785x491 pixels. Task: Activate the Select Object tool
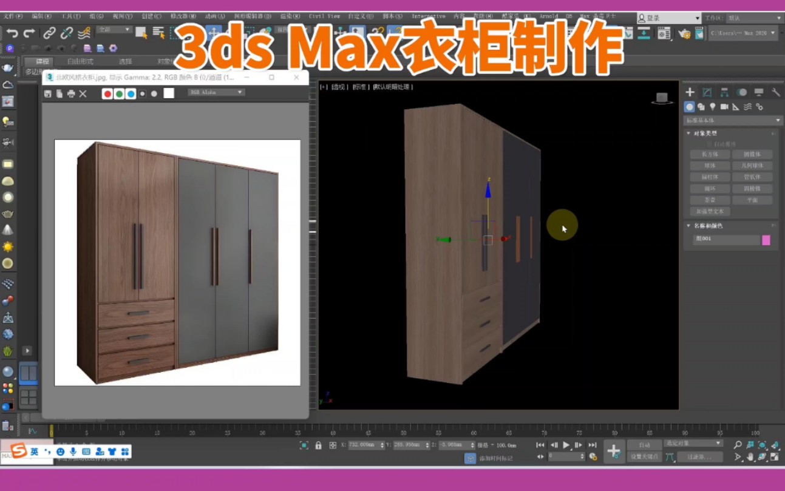click(141, 32)
